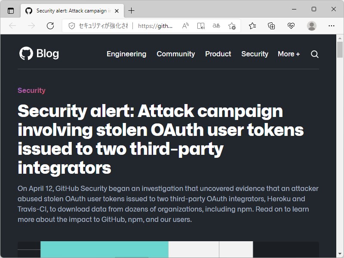Open the Favorites list

pyautogui.click(x=253, y=26)
